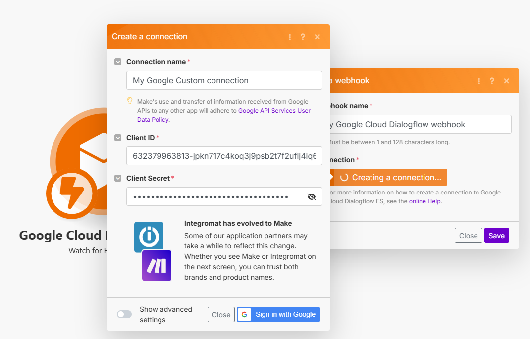Save the webhook
The image size is (530, 339).
tap(496, 236)
